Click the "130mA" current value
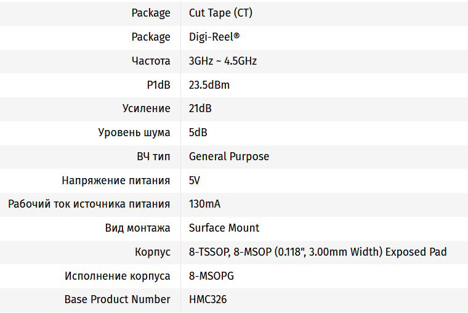 204,204
